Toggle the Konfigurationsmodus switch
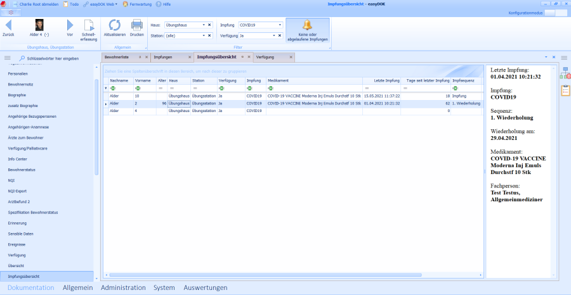The width and height of the screenshot is (571, 295). point(553,13)
